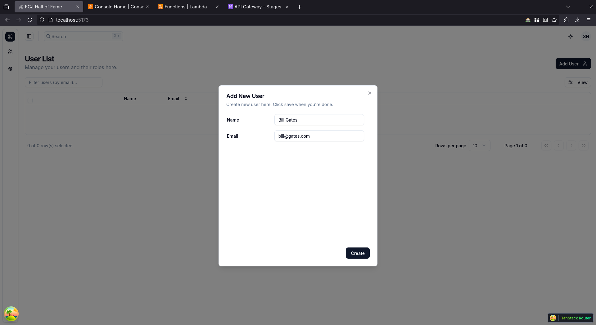Click the 'Page 1 of 0' text
The image size is (596, 325).
point(516,145)
